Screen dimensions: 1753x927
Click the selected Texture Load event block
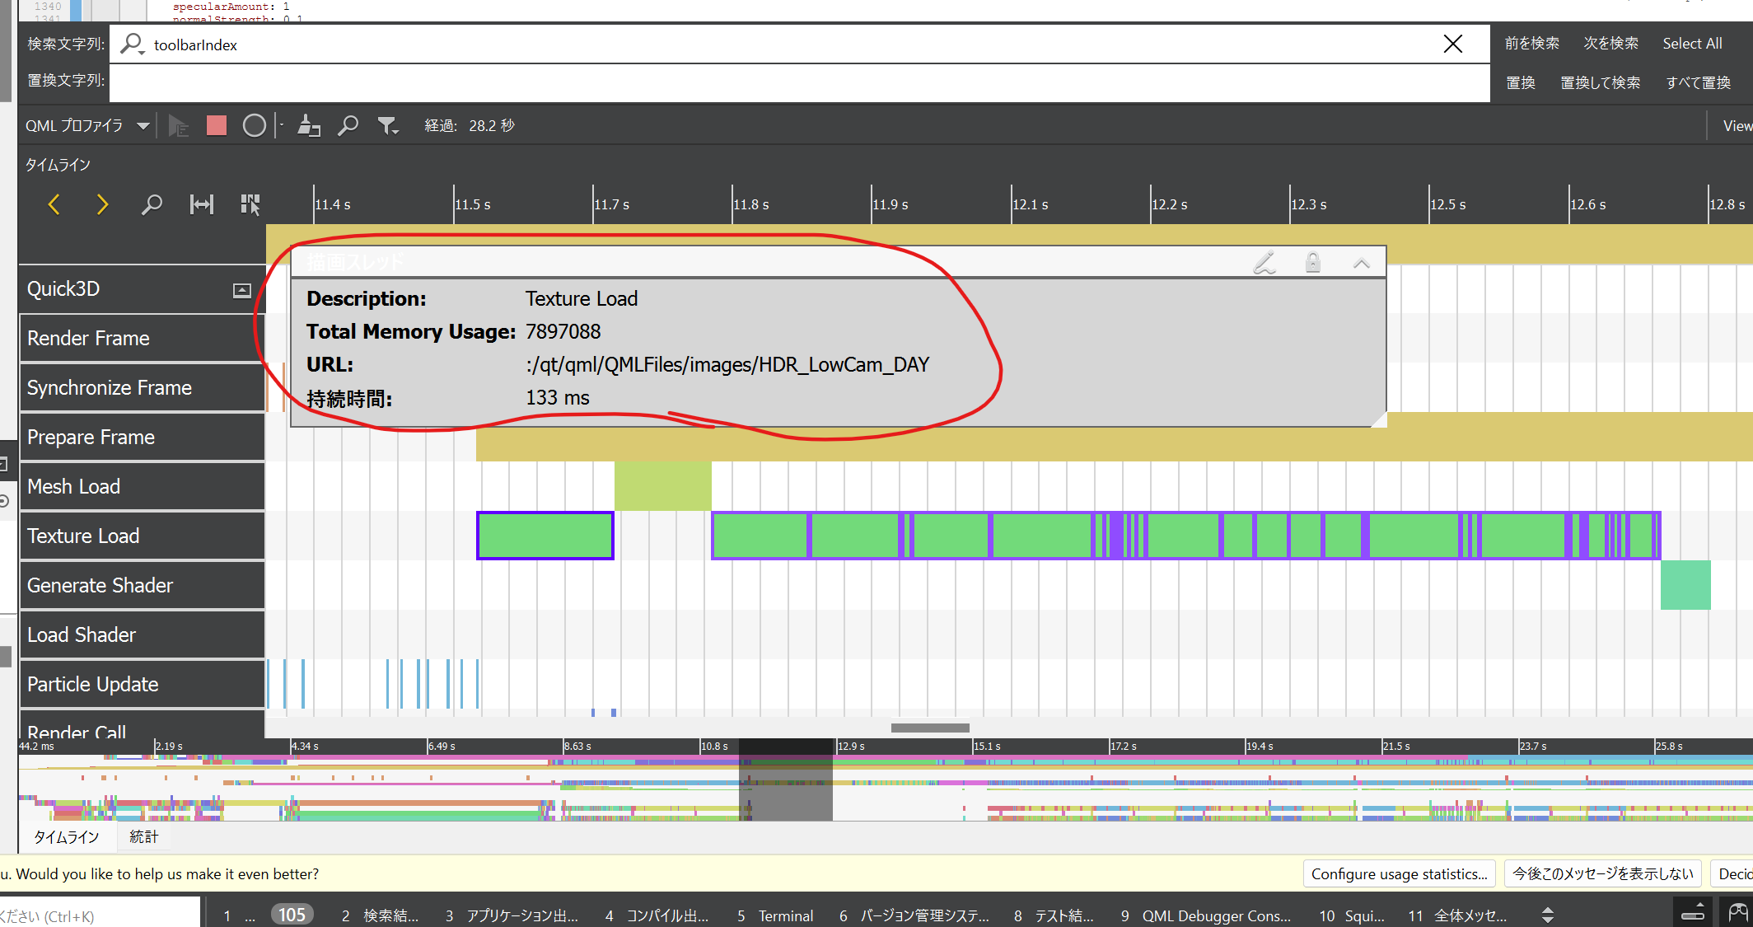[545, 536]
